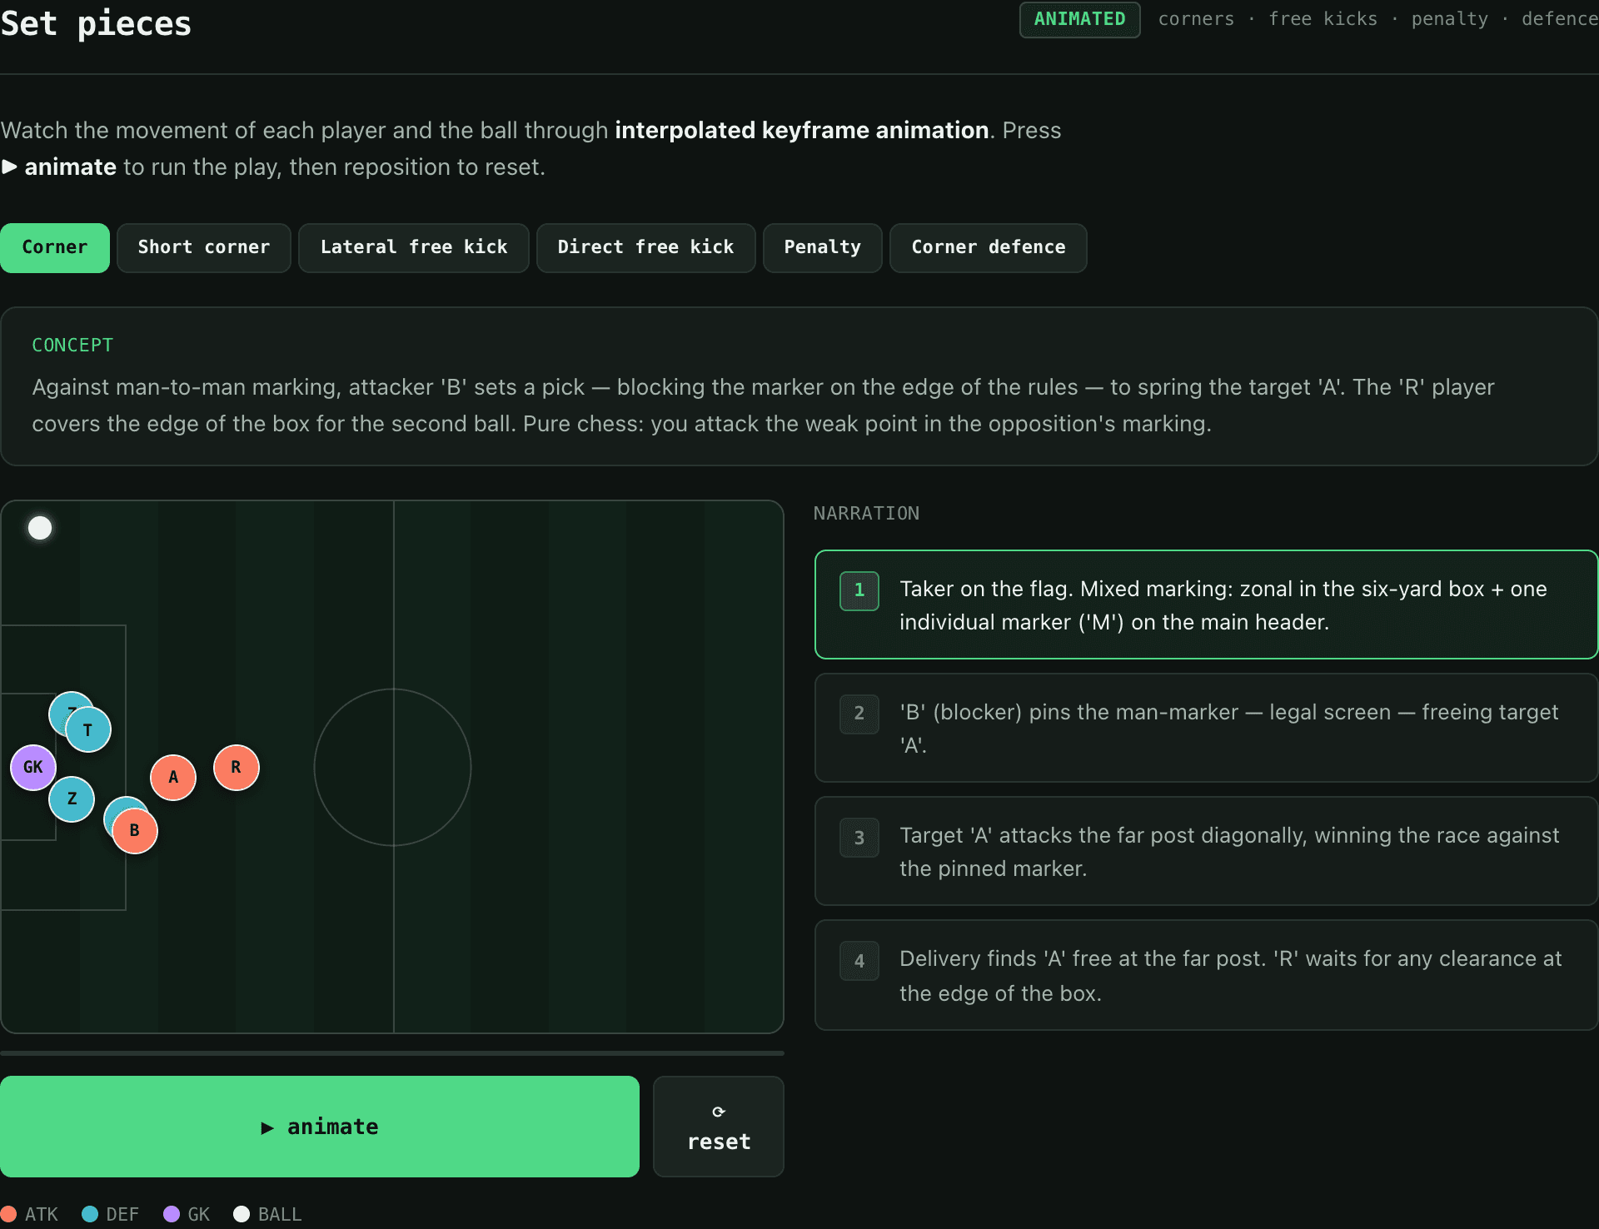This screenshot has height=1229, width=1599.
Task: Click the GK legend purple dot
Action: coord(172,1214)
